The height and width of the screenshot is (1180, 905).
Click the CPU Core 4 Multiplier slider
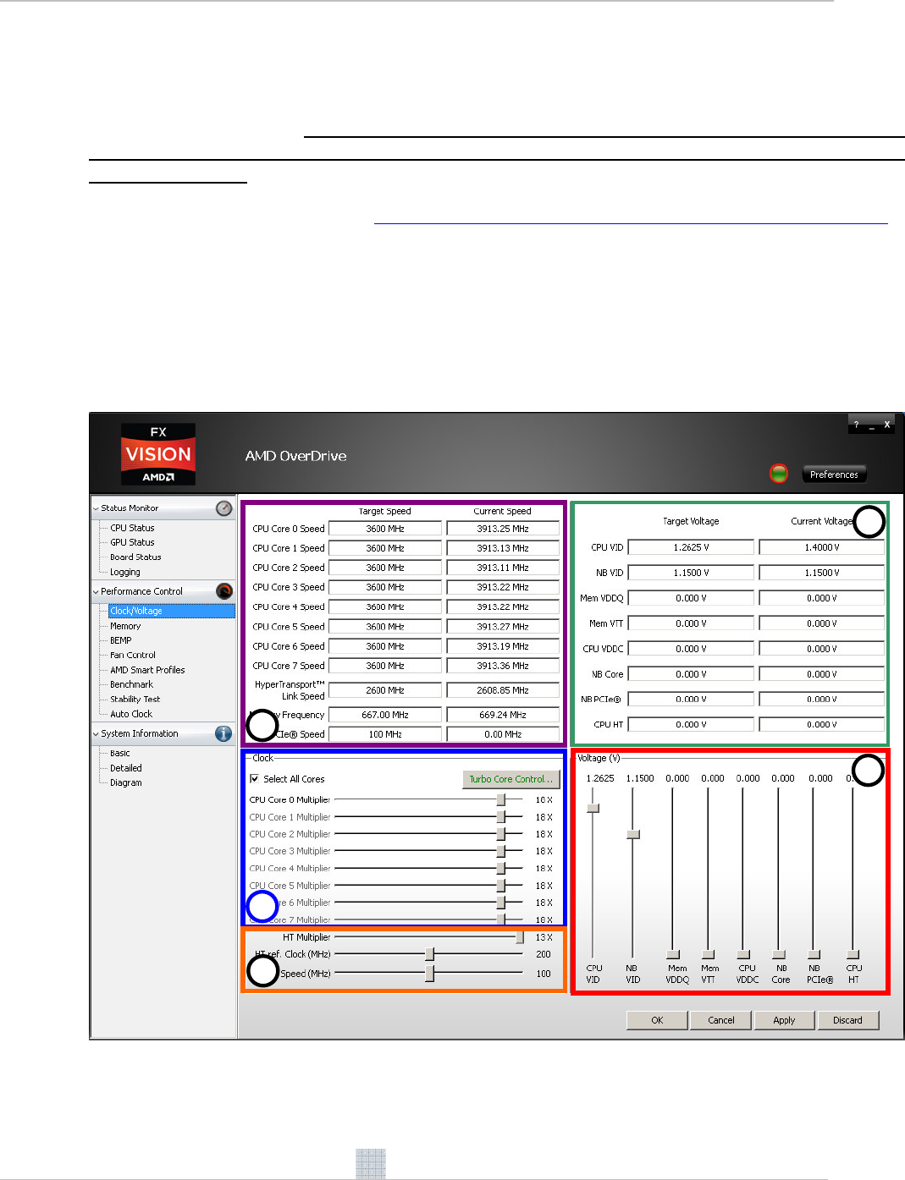point(500,868)
